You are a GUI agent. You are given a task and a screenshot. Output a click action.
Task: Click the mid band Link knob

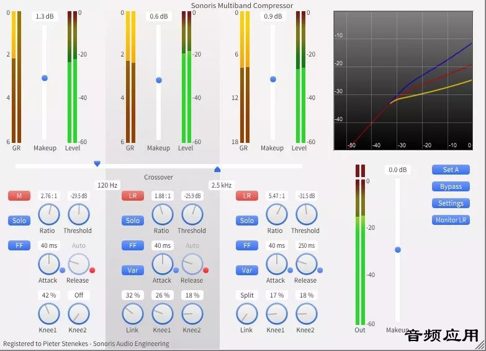click(133, 314)
